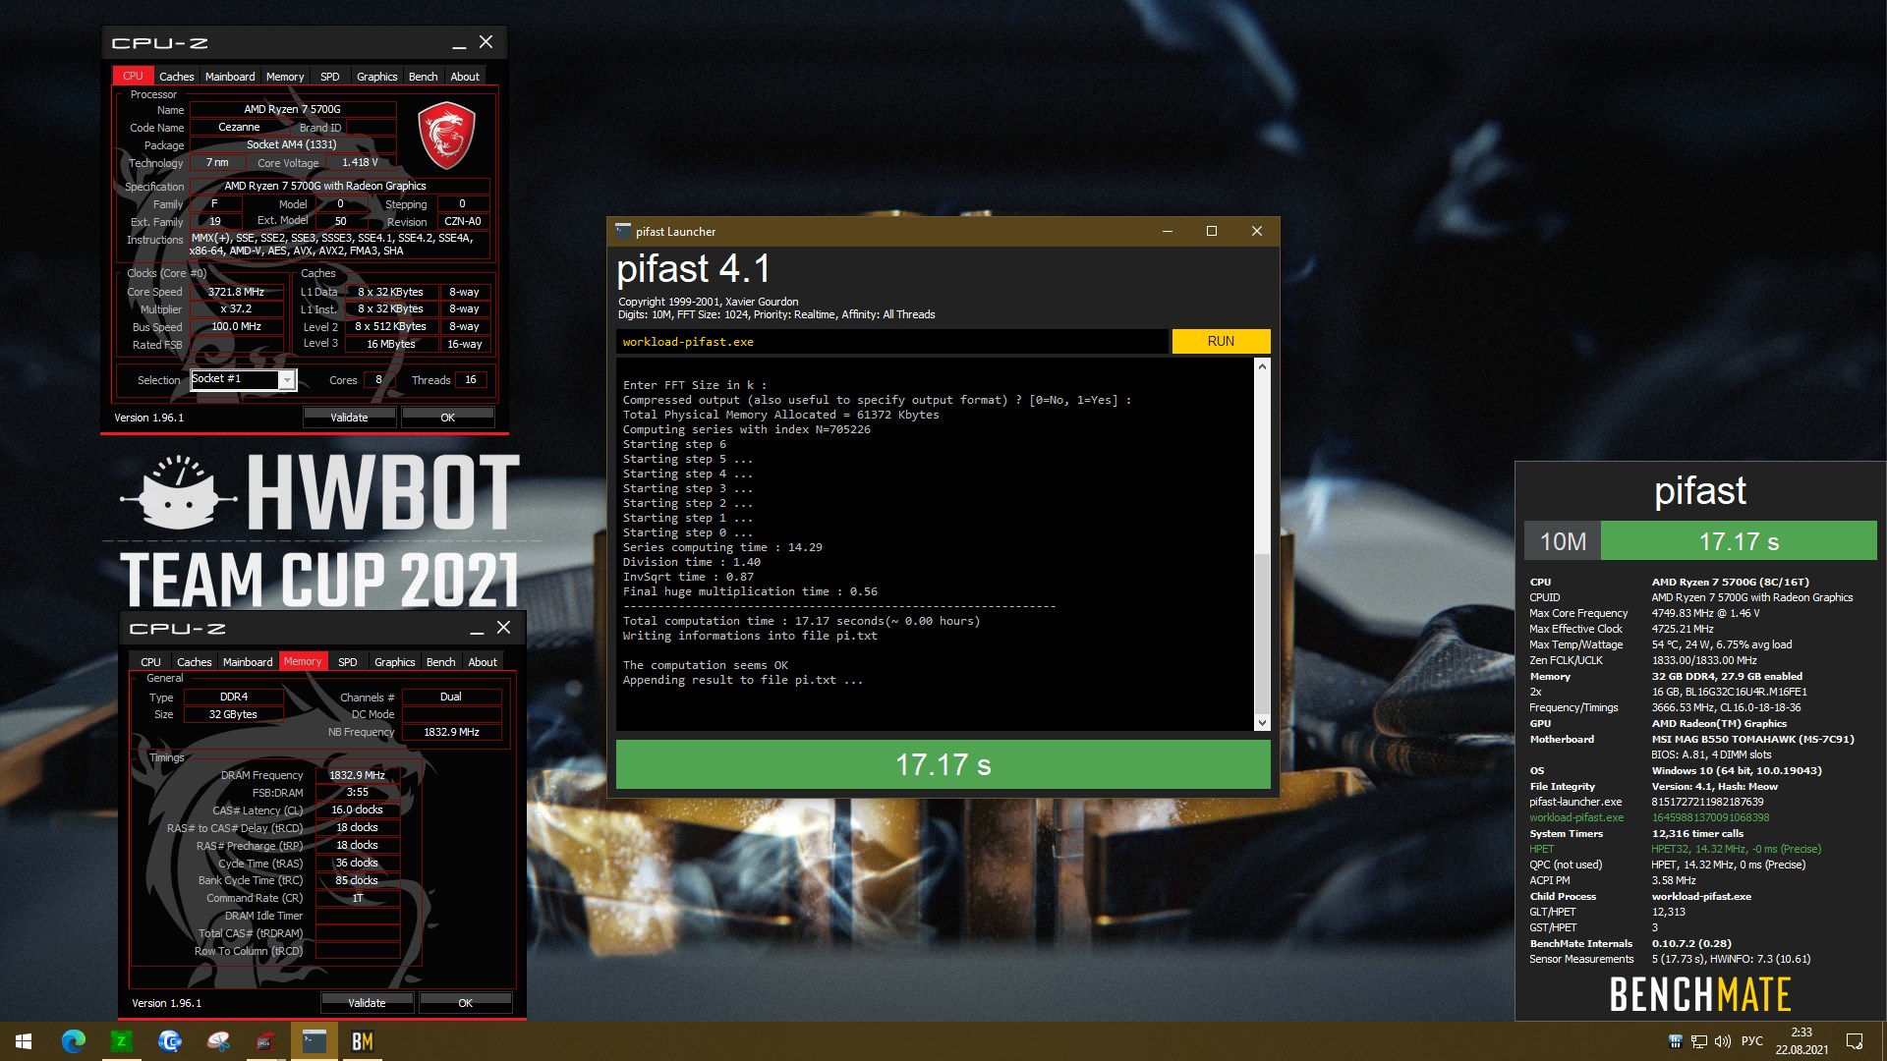Image resolution: width=1887 pixels, height=1061 pixels.
Task: Open About tab in top CPU-Z window
Action: tap(465, 77)
